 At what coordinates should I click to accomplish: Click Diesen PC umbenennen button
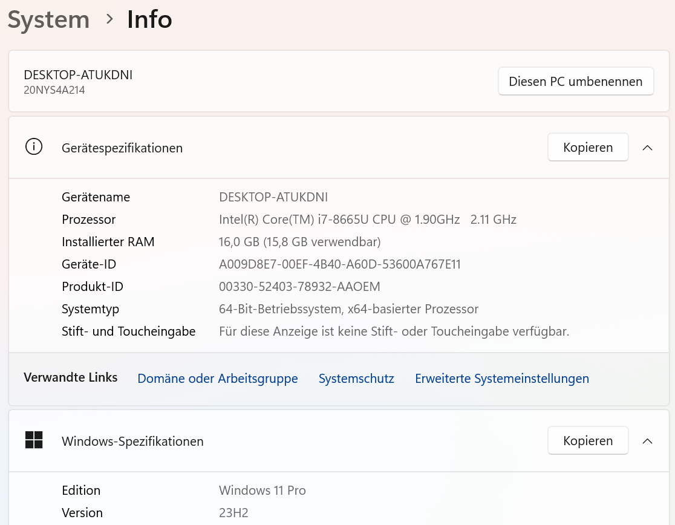coord(576,81)
